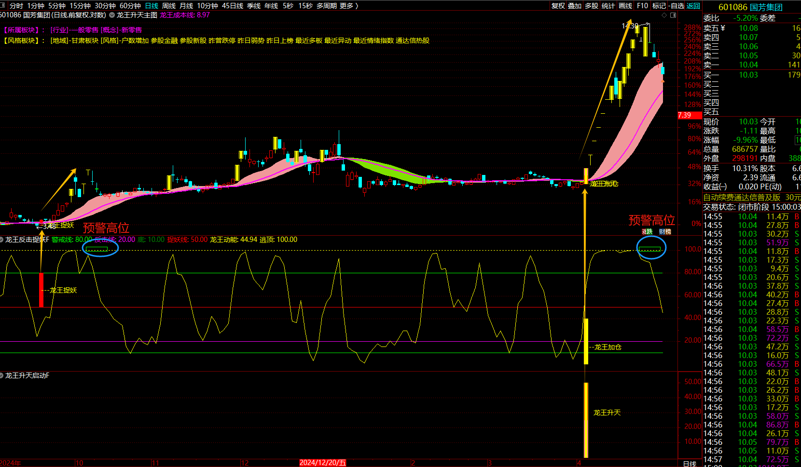This screenshot has width=801, height=467.
Task: Click the 昨日上榜 style tag
Action: pyautogui.click(x=280, y=40)
